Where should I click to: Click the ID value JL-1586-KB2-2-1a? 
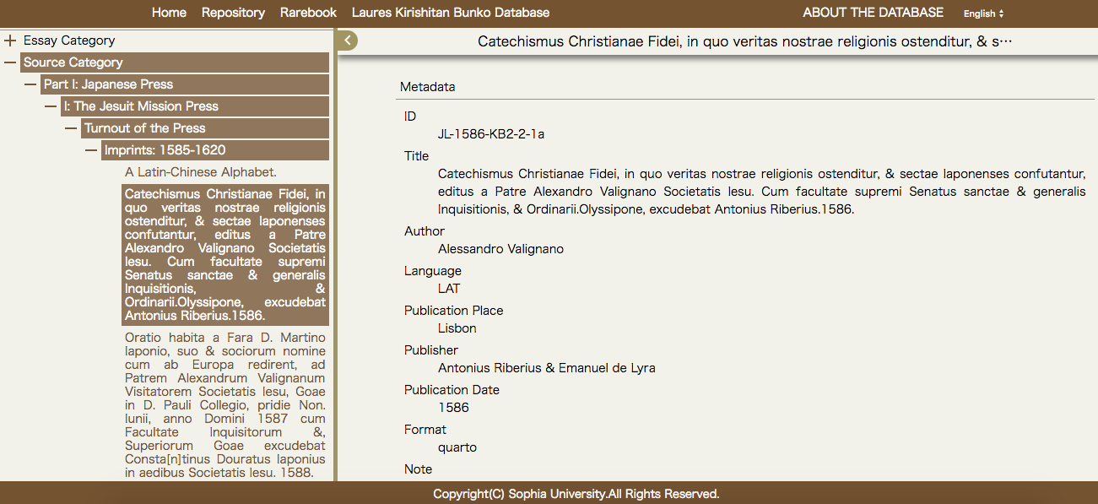491,134
